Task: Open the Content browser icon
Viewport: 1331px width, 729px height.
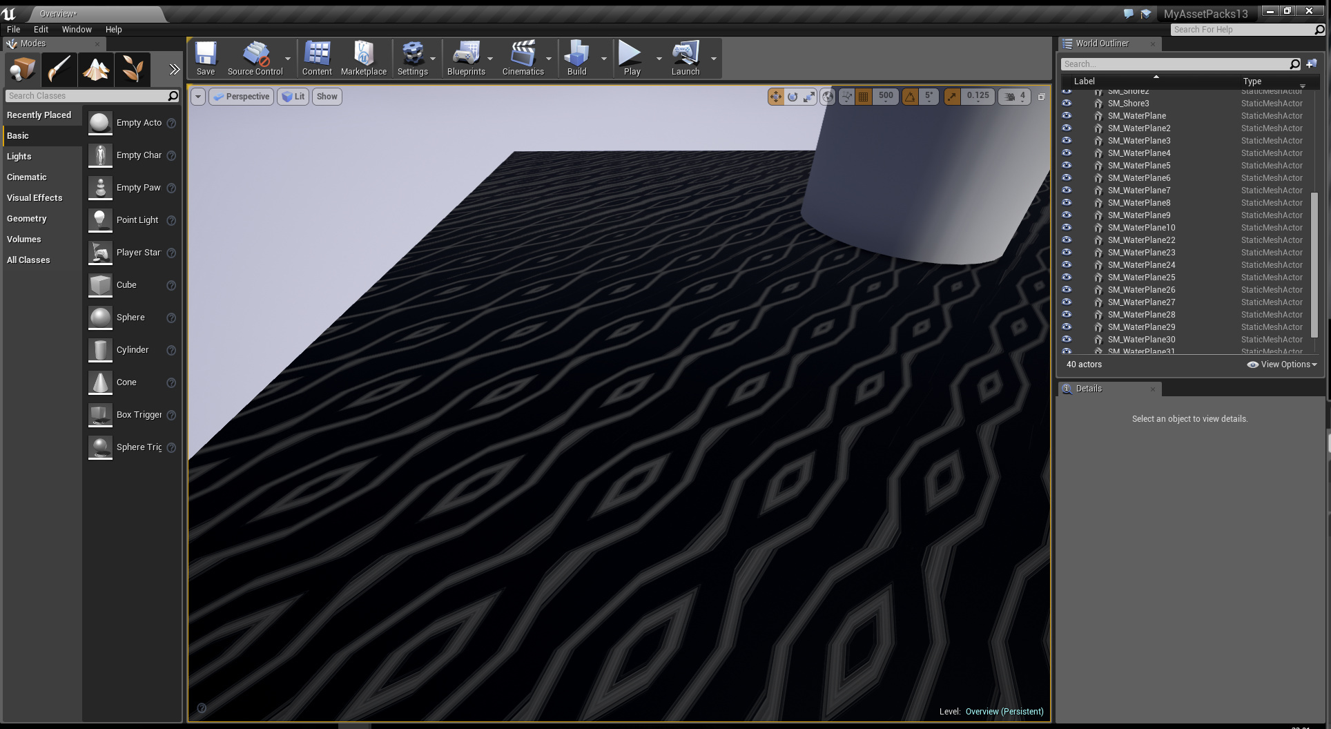Action: 317,58
